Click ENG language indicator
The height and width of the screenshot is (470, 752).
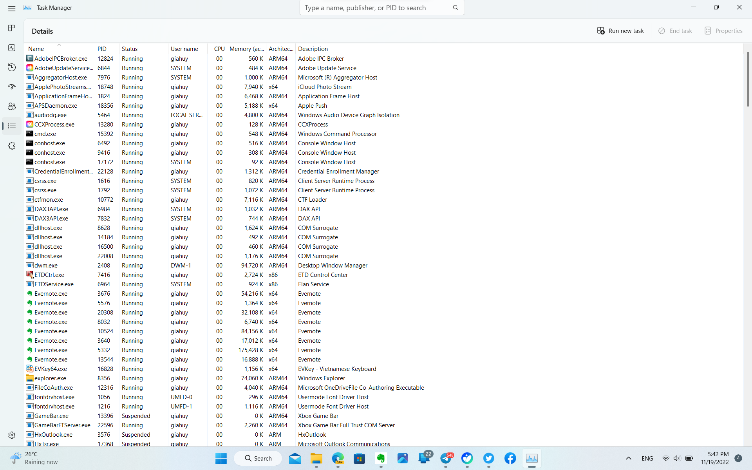pos(647,458)
